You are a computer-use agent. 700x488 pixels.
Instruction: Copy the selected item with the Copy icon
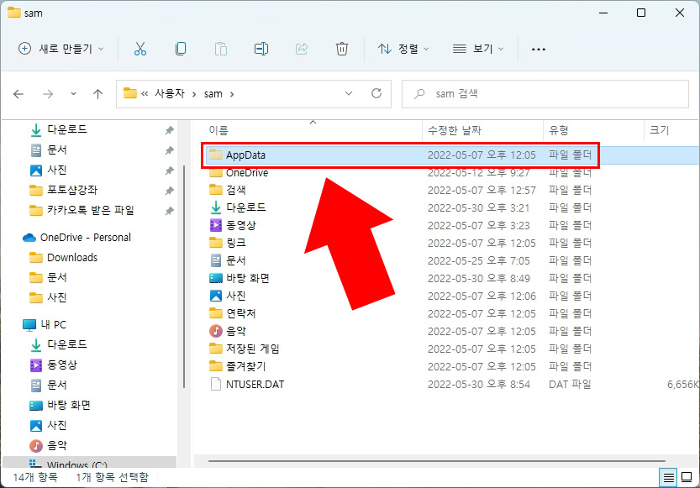click(181, 49)
